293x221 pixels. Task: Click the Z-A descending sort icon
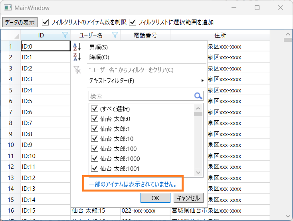click(x=77, y=57)
